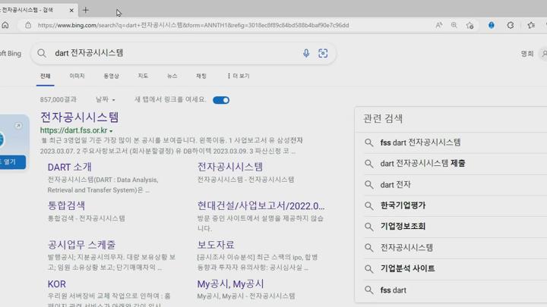Open the favorites list

[531, 25]
